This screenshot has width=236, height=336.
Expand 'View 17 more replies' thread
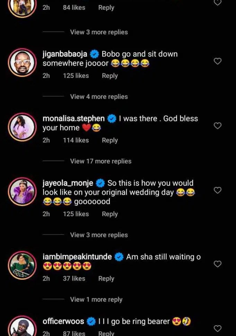[x=100, y=161]
